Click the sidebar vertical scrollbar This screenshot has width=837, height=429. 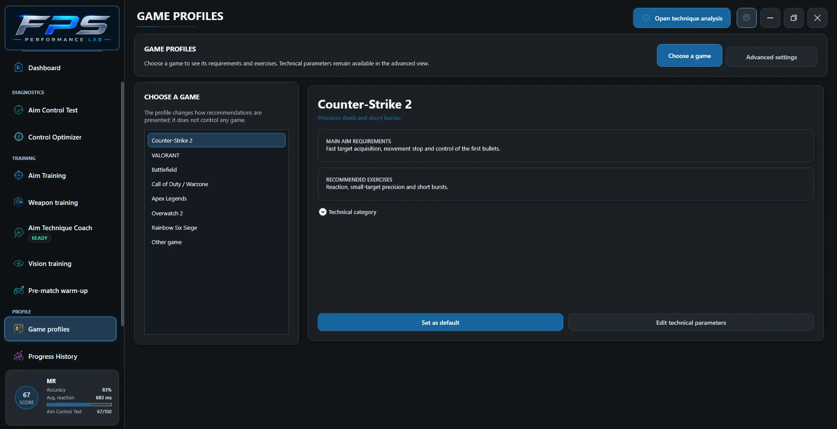tap(122, 204)
